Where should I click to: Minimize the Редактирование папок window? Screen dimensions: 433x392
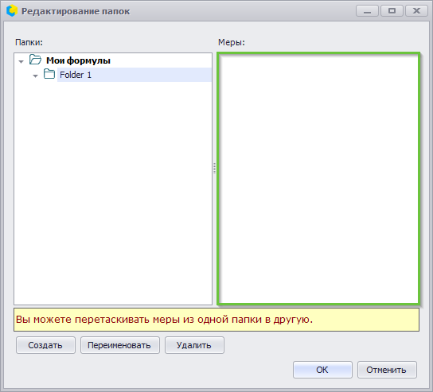(367, 11)
